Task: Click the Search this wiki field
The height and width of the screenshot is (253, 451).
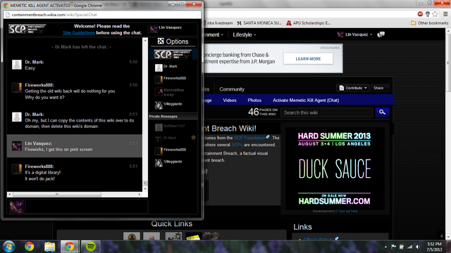Action: 326,112
